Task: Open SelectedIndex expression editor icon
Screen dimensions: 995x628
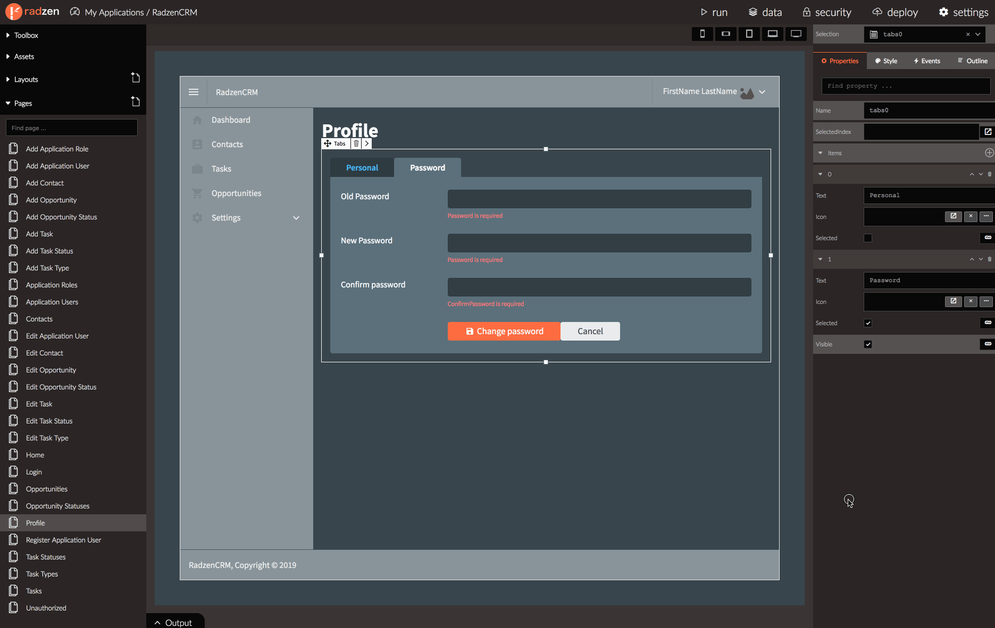Action: [x=988, y=132]
